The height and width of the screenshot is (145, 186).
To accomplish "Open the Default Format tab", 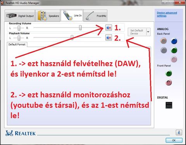I will (x=17, y=44).
